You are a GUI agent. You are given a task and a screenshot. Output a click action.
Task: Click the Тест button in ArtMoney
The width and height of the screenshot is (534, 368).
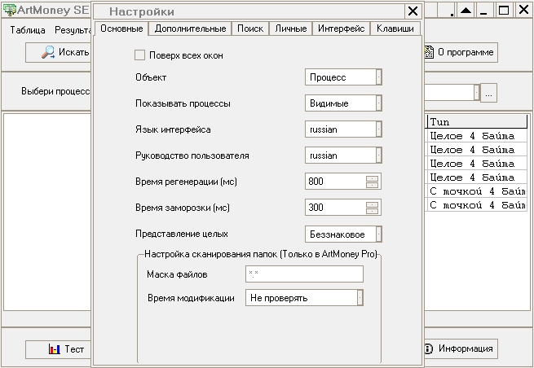pyautogui.click(x=58, y=349)
